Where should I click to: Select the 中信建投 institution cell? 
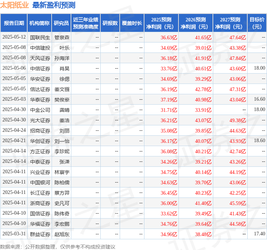pos(40,48)
